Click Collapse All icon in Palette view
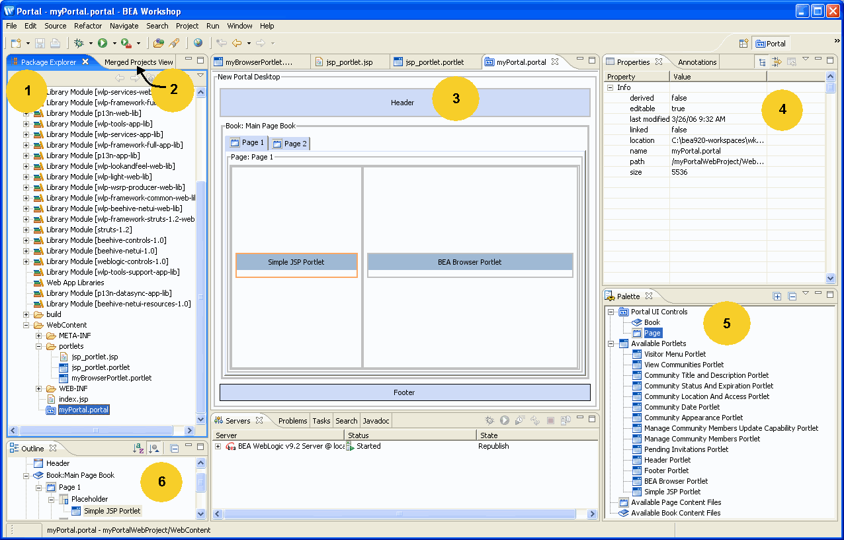The width and height of the screenshot is (844, 540). point(792,296)
